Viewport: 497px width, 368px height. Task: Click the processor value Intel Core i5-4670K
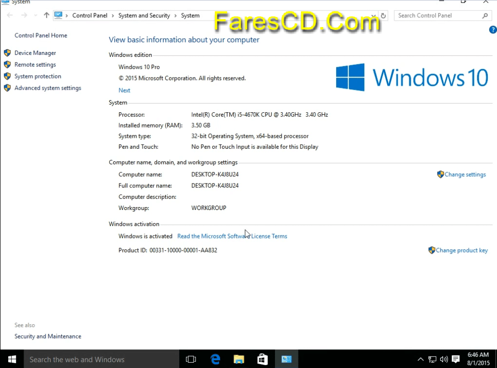point(260,115)
